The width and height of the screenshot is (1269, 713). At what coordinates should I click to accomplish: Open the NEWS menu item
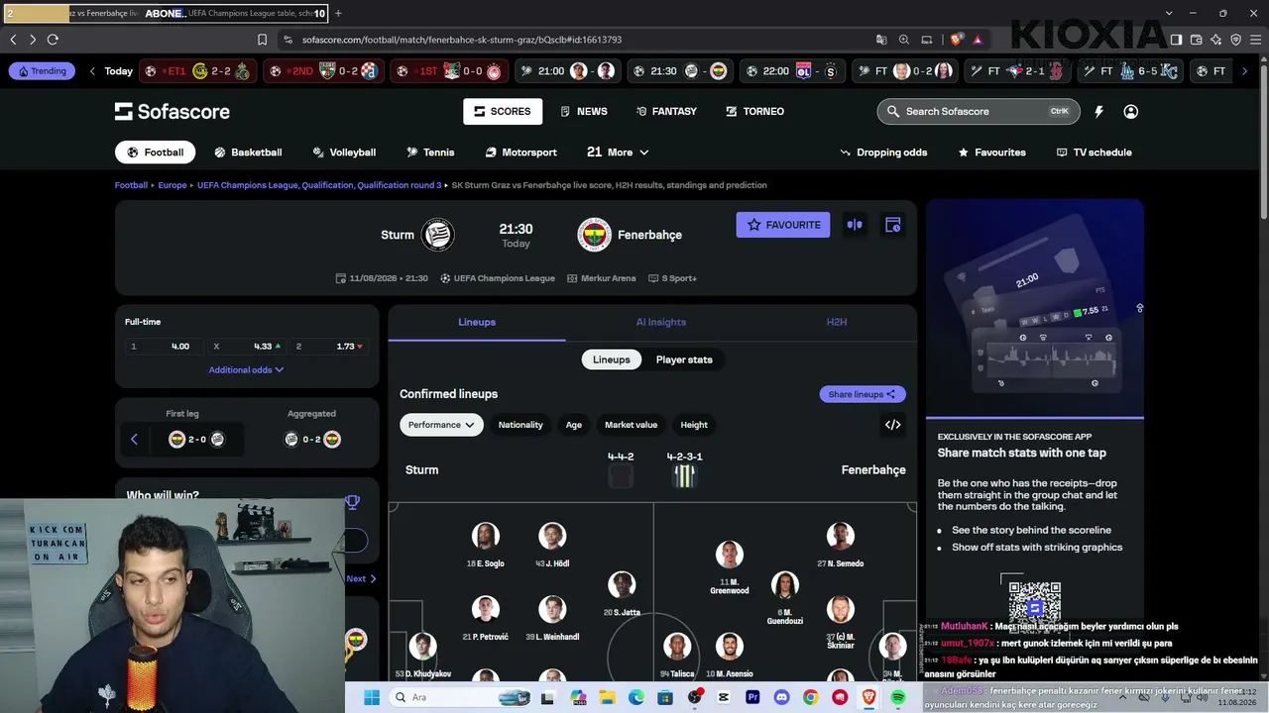(x=583, y=112)
